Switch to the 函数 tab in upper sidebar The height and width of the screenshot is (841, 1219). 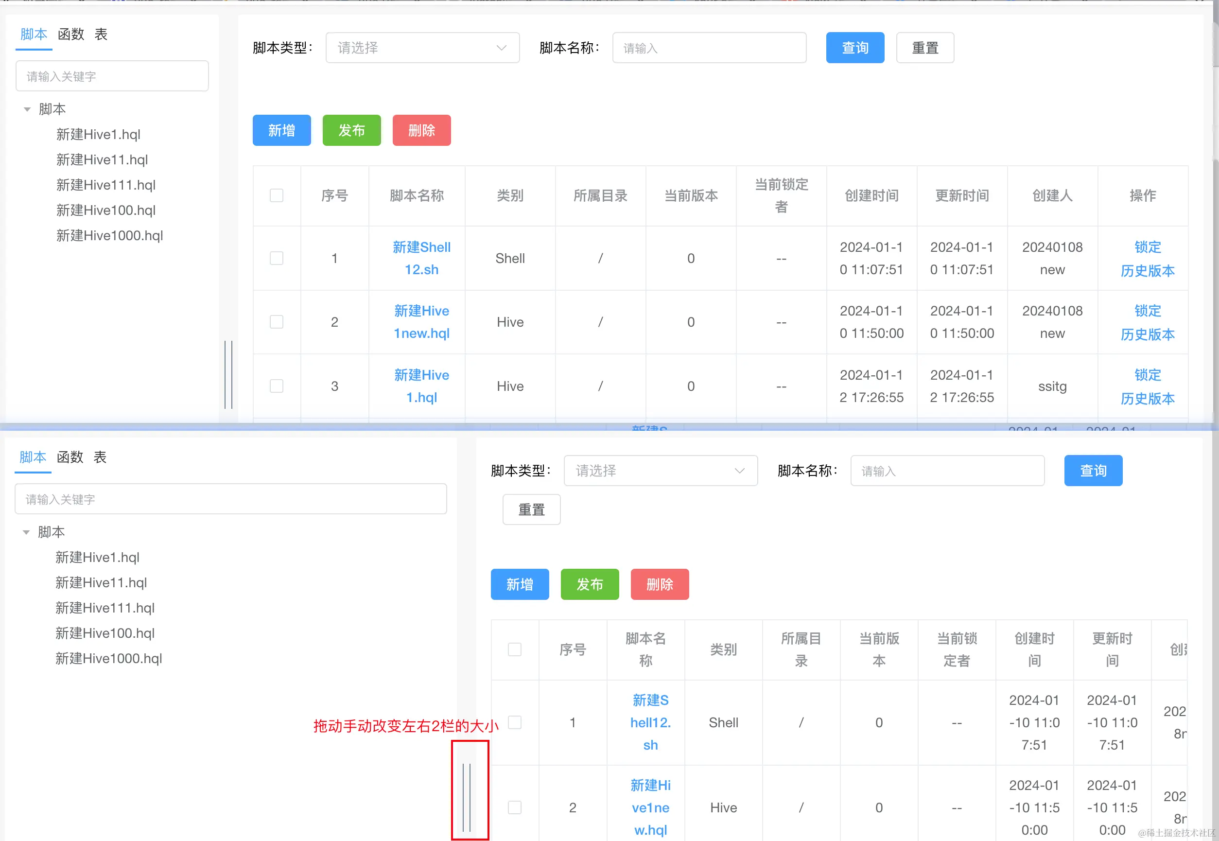coord(71,34)
